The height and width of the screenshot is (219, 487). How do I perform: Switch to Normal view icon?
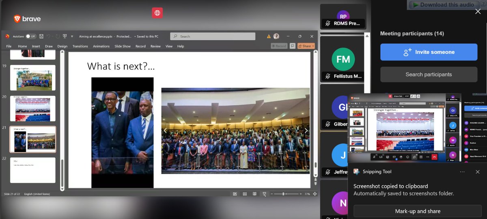235,194
